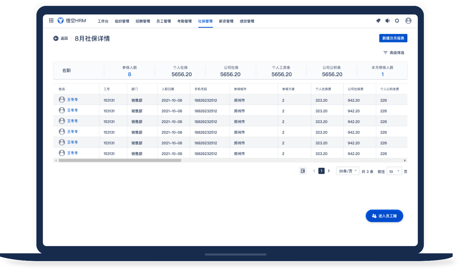Screen dimensions: 459x270
Task: Switch to the 薪资管理 tab
Action: (x=226, y=21)
